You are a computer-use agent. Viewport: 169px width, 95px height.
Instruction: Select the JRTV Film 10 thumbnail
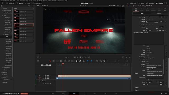(x=17, y=41)
